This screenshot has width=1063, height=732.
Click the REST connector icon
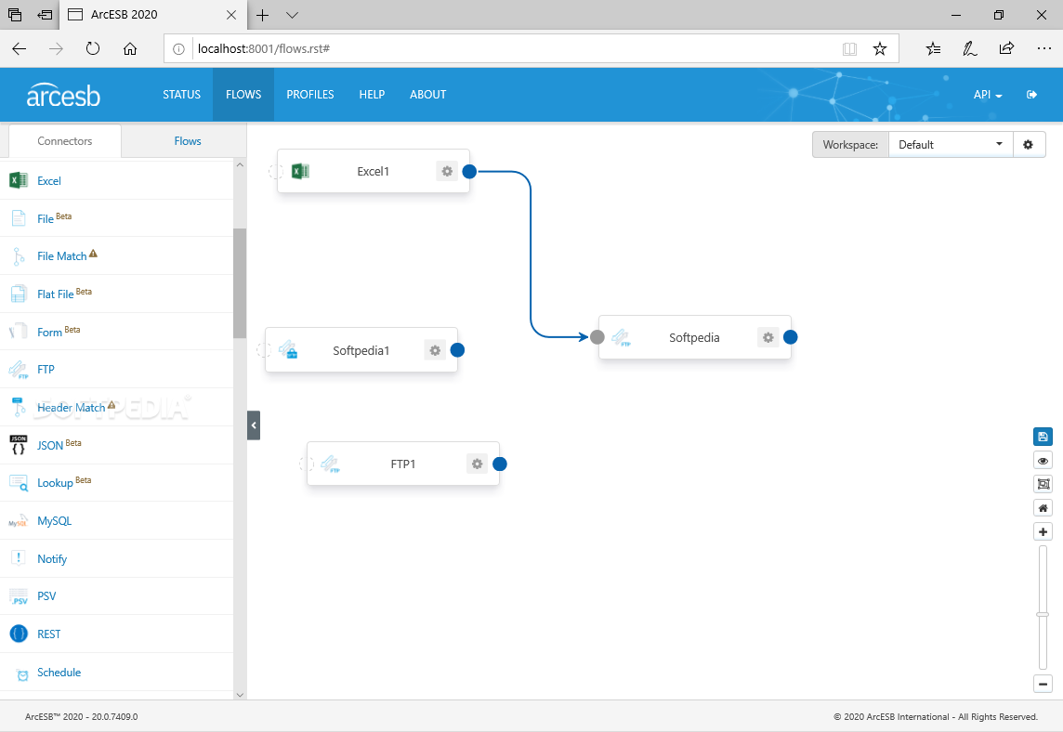[x=19, y=634]
